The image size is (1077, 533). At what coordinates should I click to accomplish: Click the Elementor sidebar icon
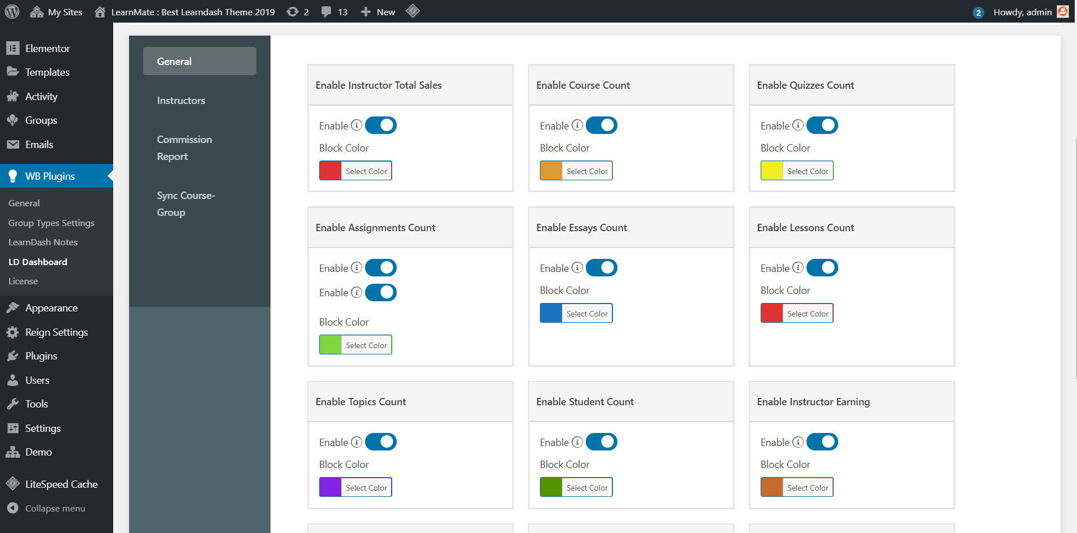point(13,49)
